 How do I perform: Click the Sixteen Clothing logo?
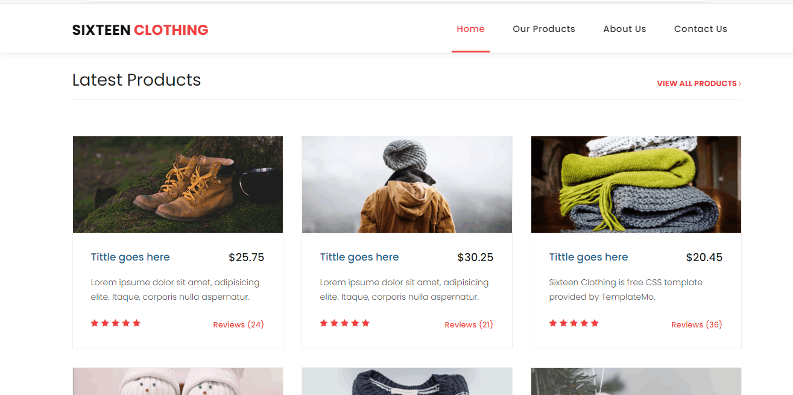(x=140, y=30)
